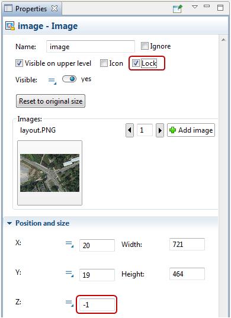This screenshot has width=231, height=318.
Task: Select the Properties tab
Action: (31, 8)
